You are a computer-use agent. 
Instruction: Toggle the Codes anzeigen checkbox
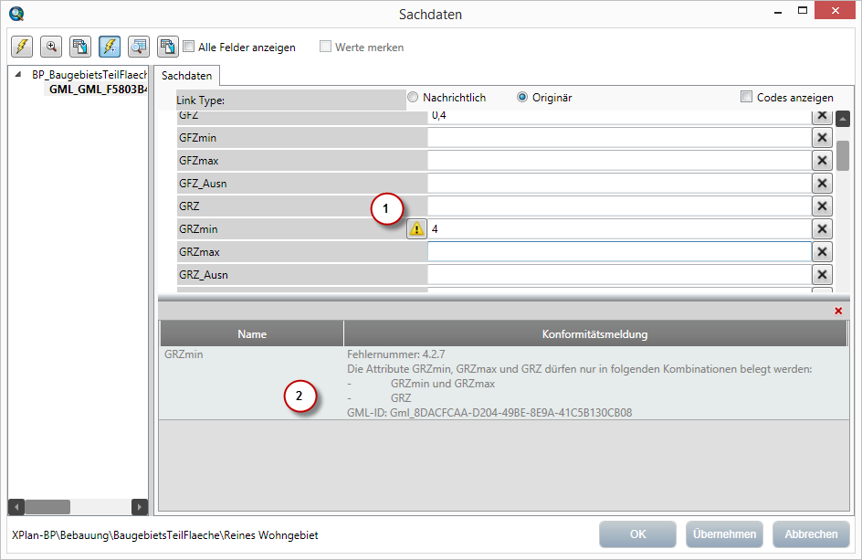pos(746,97)
